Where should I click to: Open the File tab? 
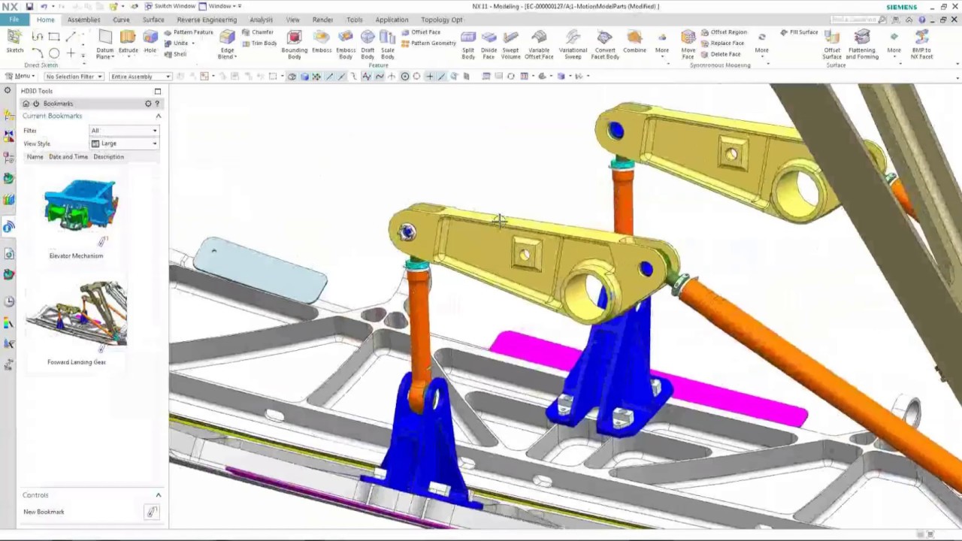point(14,20)
